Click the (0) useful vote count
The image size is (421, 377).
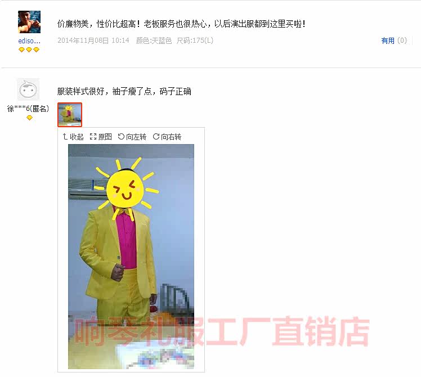pyautogui.click(x=402, y=41)
